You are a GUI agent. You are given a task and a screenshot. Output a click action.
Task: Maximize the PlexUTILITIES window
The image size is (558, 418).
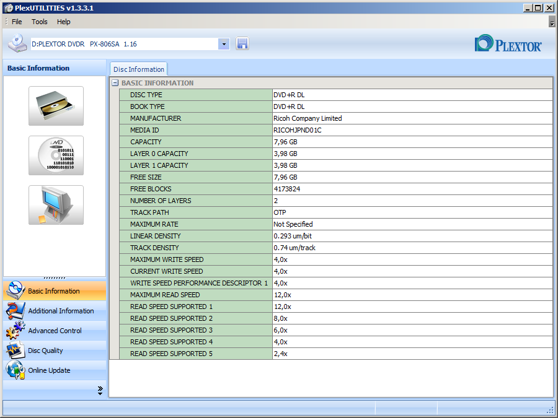point(538,8)
